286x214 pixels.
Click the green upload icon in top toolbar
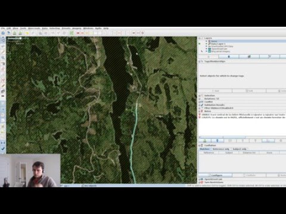pyautogui.click(x=20, y=33)
